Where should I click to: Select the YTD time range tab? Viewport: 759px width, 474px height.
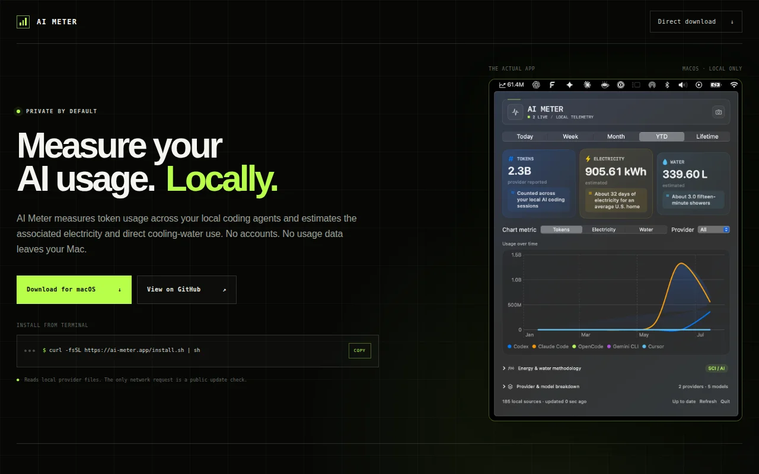click(x=662, y=136)
